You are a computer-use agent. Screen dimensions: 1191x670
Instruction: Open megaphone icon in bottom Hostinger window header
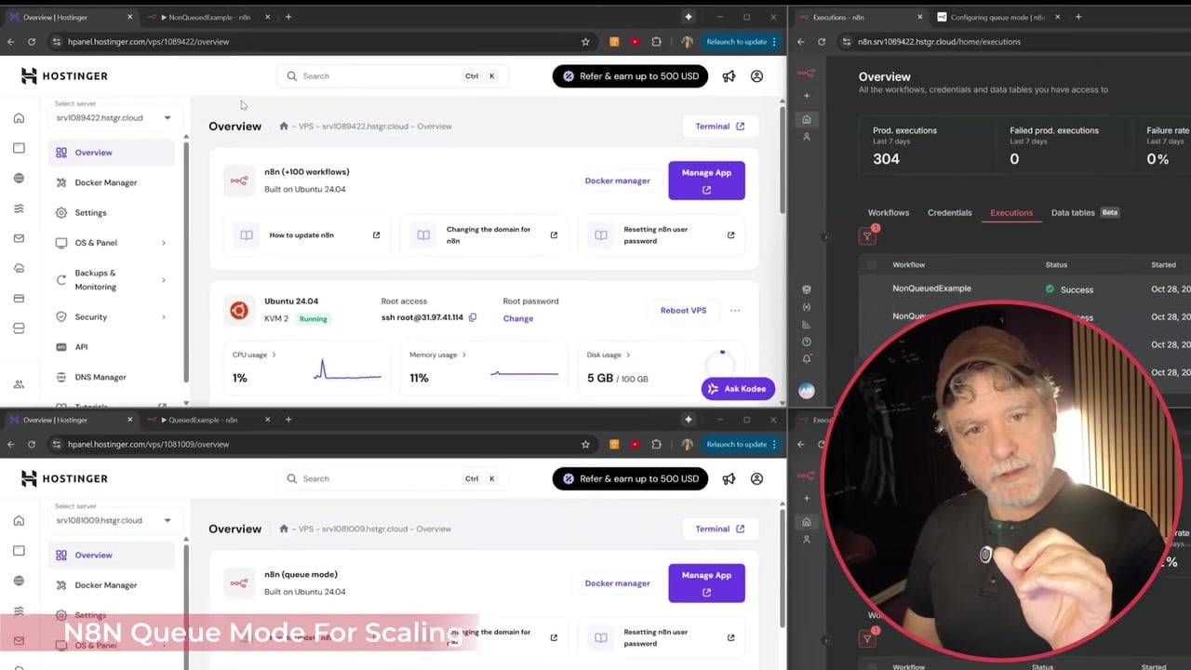point(729,479)
